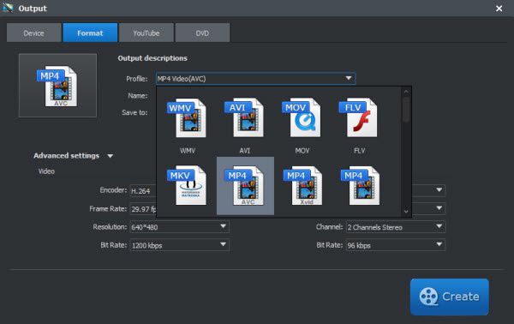Pick the MOV QuickTime format icon
514x324 pixels.
pyautogui.click(x=302, y=117)
